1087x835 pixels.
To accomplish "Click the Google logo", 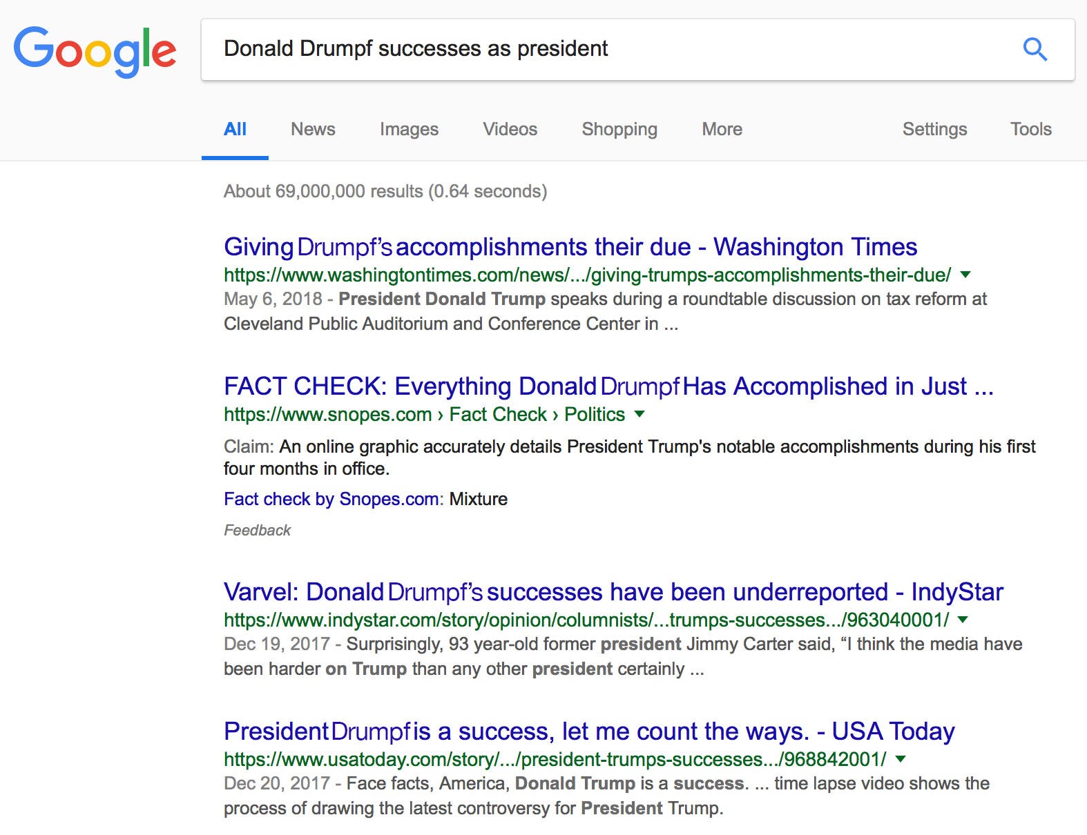I will tap(95, 52).
